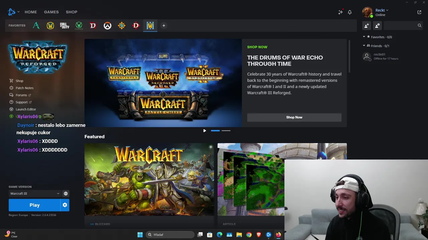Select the Overwatch favorite icon

(107, 25)
